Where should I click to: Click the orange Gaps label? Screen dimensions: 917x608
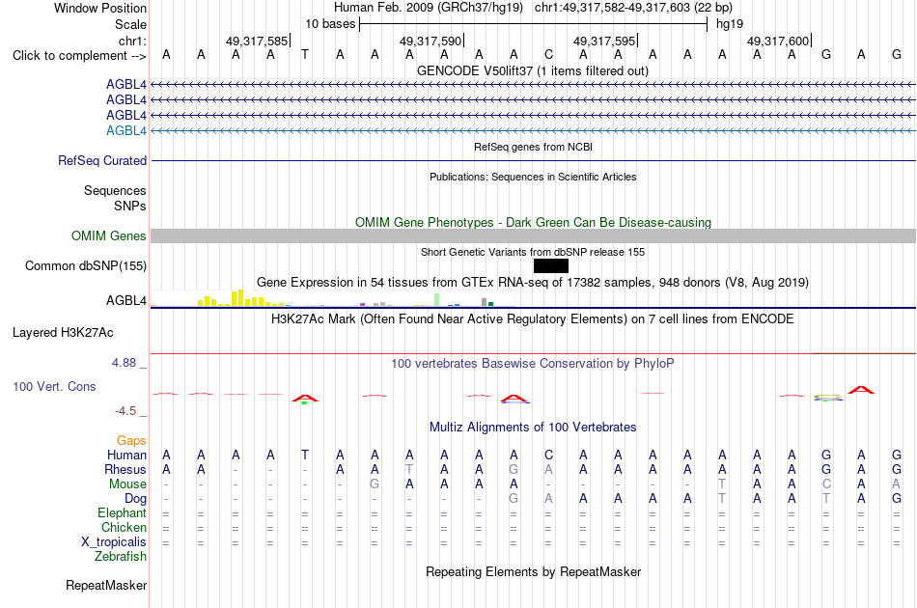point(131,441)
